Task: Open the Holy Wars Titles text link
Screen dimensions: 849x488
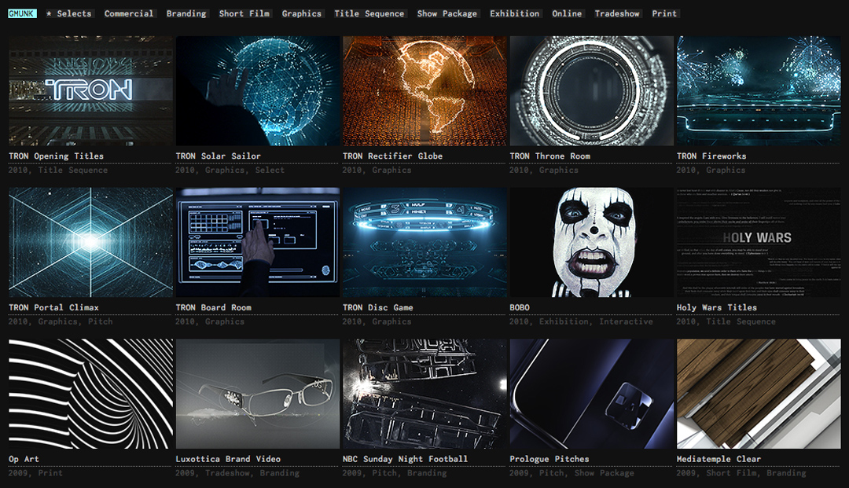Action: [x=716, y=308]
